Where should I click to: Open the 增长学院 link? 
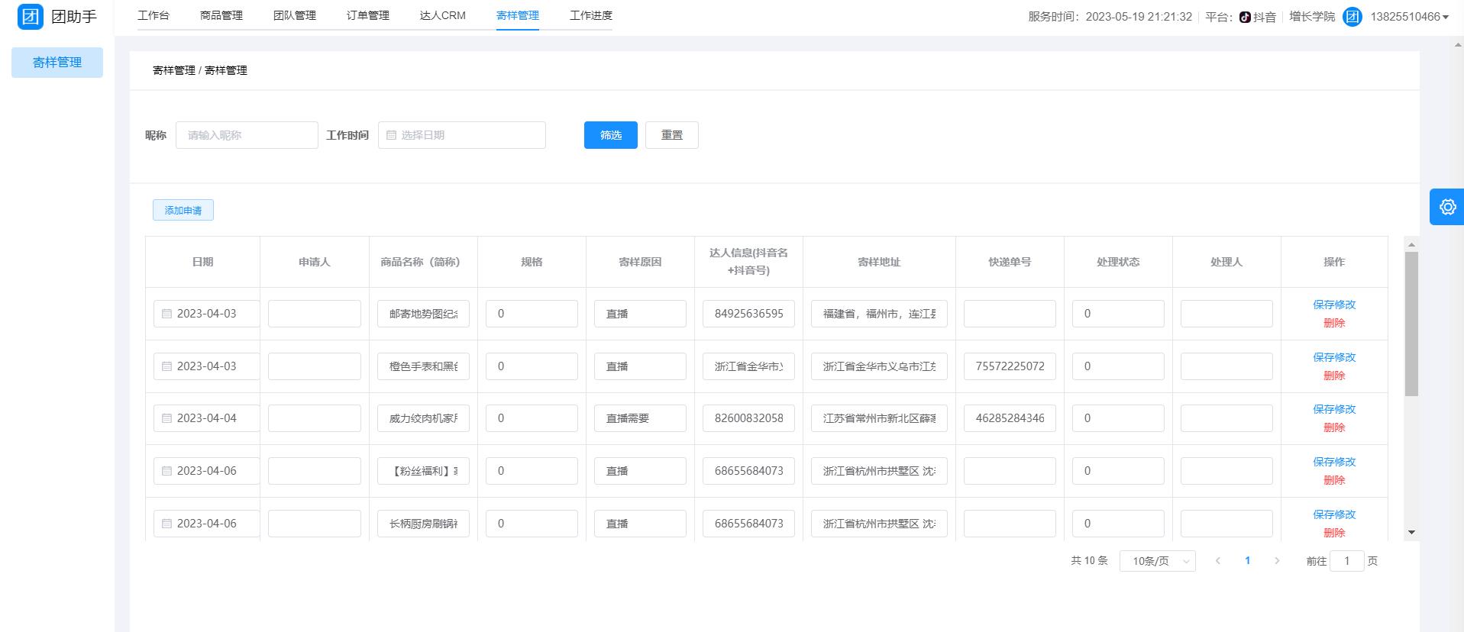1312,17
